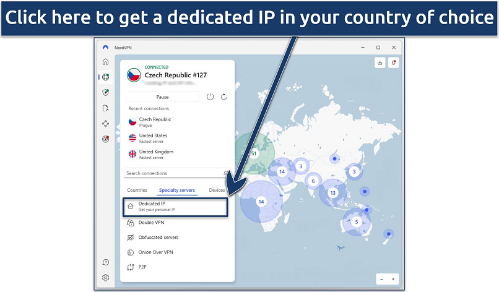Select the globe VPN icon in the sidebar

coord(105,77)
